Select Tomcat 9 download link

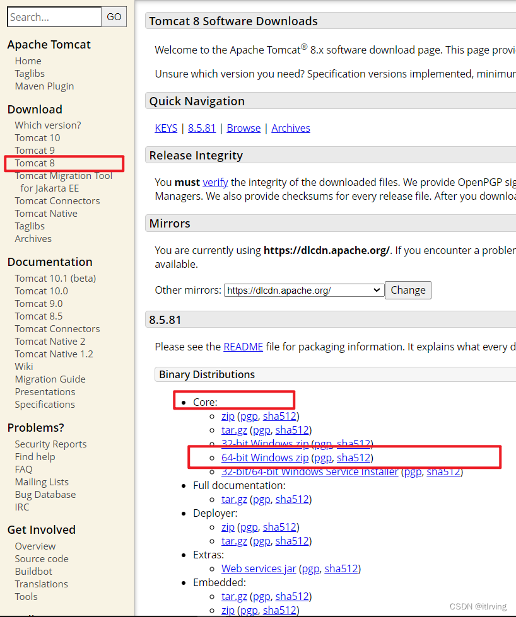[35, 151]
